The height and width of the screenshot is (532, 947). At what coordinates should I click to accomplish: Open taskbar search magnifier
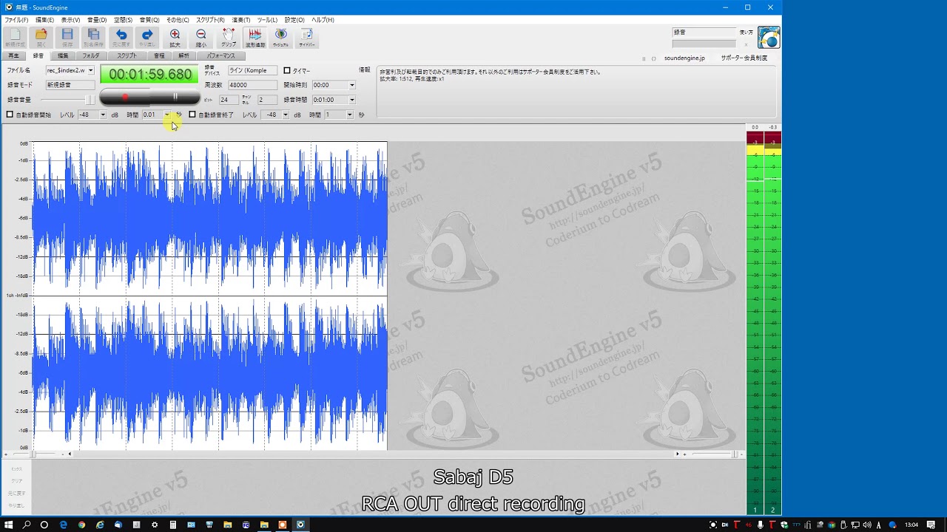pyautogui.click(x=27, y=525)
